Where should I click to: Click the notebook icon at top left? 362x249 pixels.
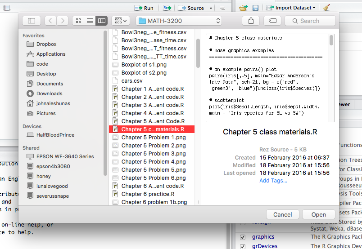pyautogui.click(x=7, y=8)
